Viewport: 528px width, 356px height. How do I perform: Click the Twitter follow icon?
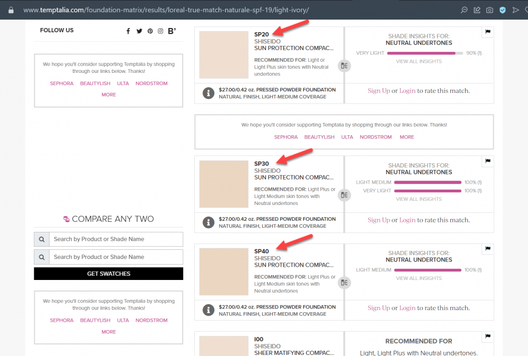point(139,31)
